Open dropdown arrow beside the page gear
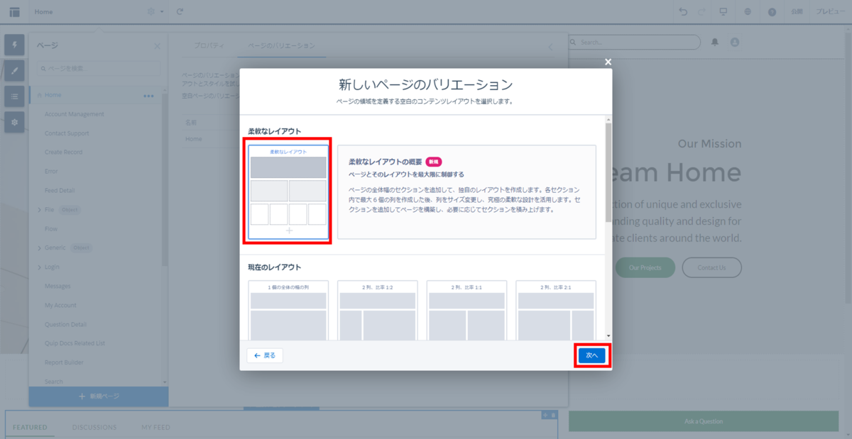 pos(162,12)
